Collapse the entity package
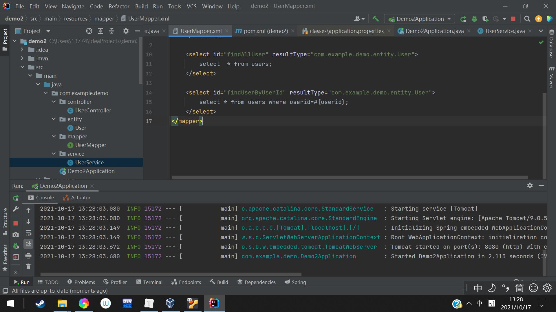This screenshot has height=312, width=556. 54,119
